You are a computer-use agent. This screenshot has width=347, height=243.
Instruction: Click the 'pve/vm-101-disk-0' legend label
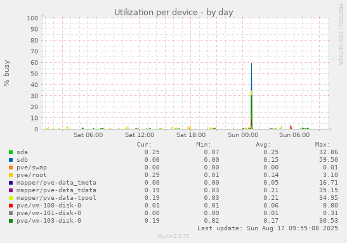tap(49, 213)
